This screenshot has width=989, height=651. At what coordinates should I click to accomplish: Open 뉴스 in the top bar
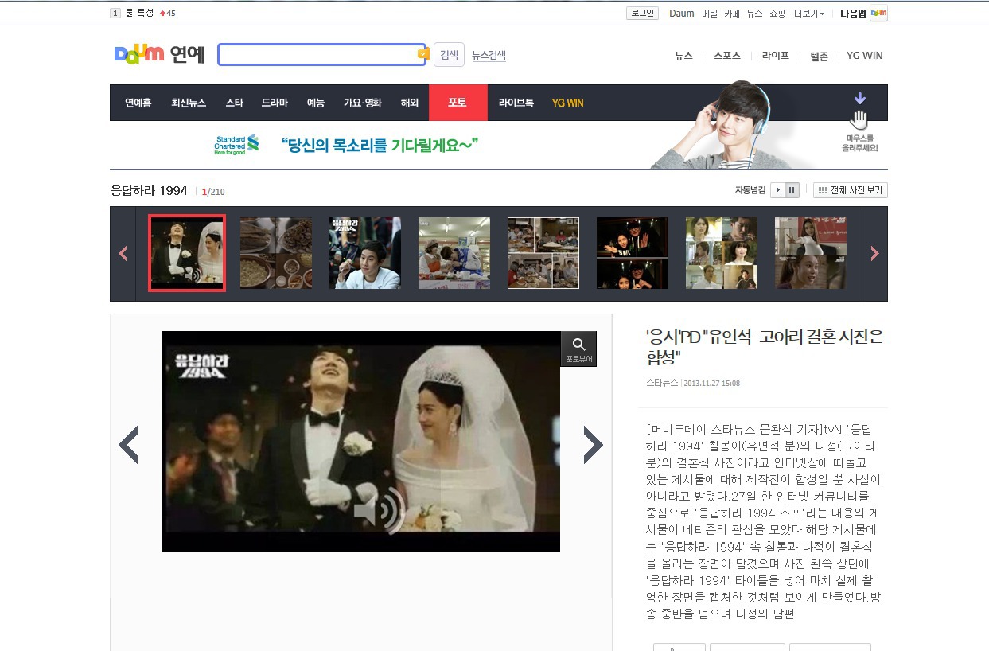click(754, 14)
